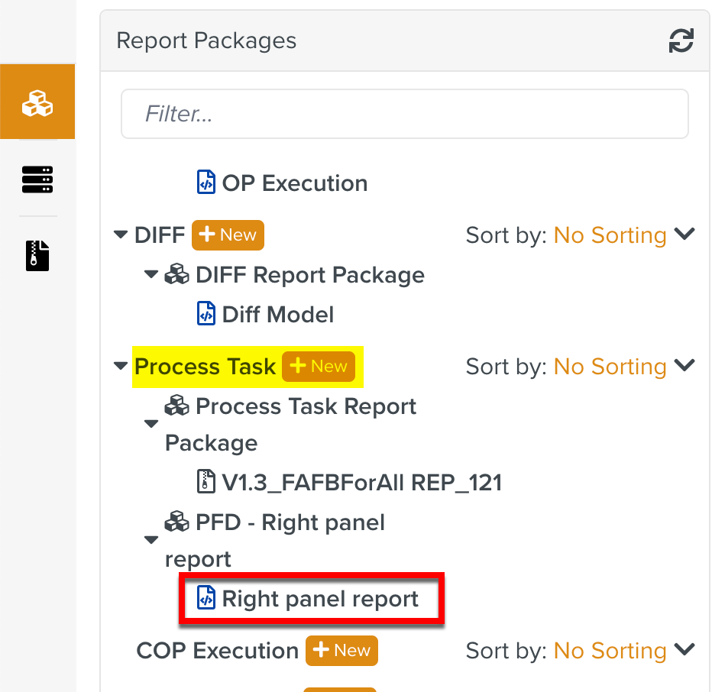
Task: Refresh the Report Packages list
Action: point(681,40)
